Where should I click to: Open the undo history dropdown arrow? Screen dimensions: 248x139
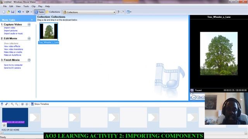coord(23,12)
